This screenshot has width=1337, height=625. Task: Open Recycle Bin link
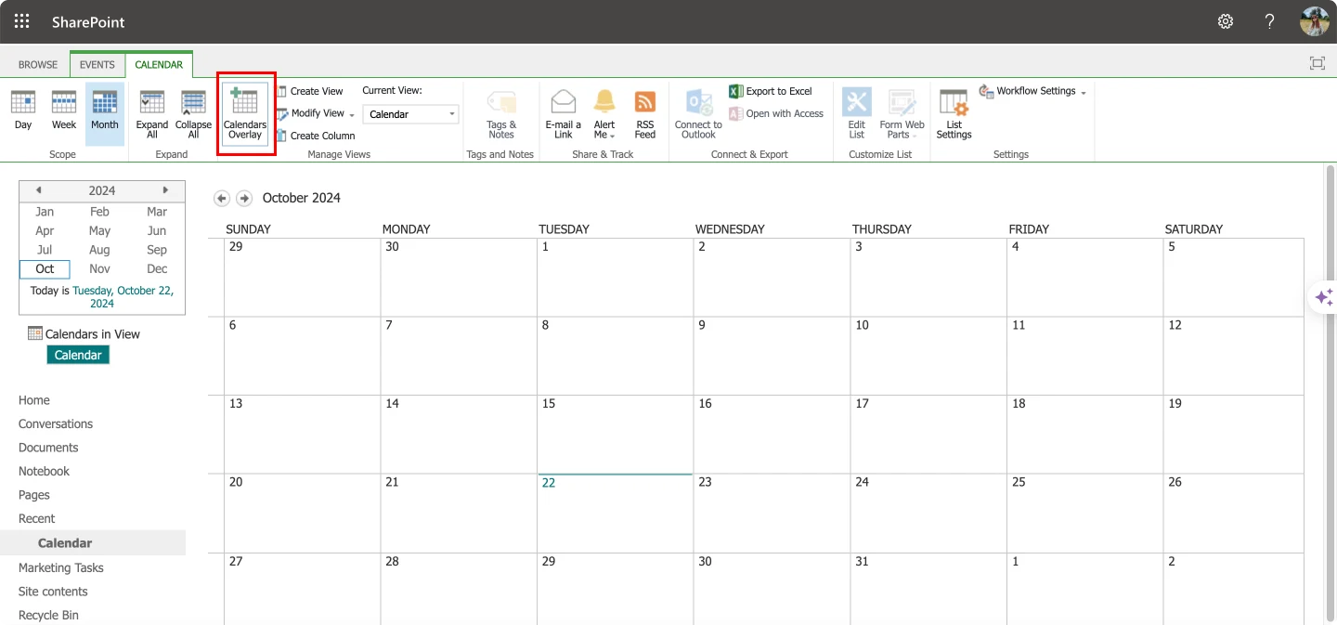[x=48, y=615]
